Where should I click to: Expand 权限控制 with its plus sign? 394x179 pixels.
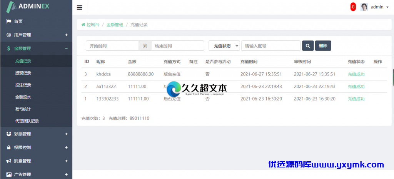coord(66,147)
